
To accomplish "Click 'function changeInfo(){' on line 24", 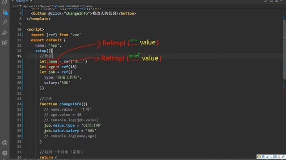I will 63,104.
